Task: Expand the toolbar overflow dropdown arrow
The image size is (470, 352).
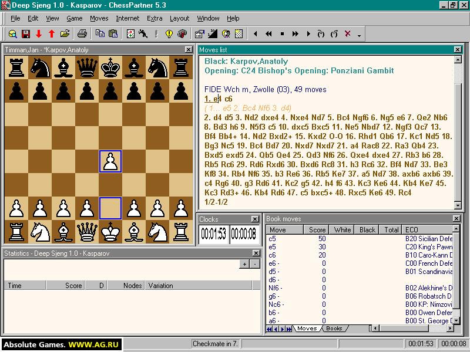Action: coord(359,36)
